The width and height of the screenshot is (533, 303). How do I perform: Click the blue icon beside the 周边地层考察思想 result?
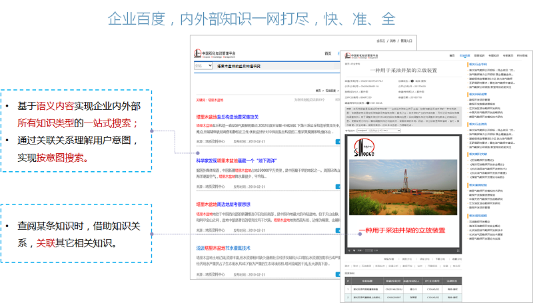coord(338,230)
